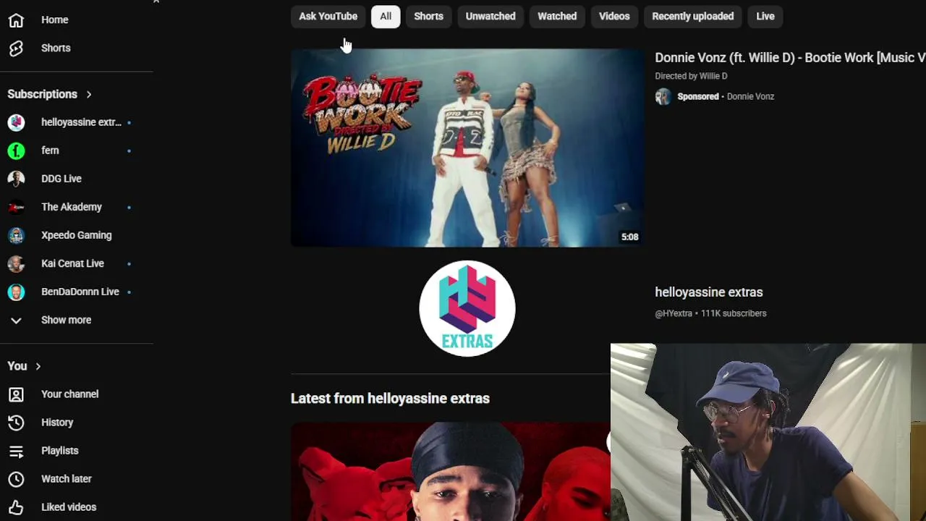The image size is (926, 521).
Task: Open Xpeedo Gaming channel name link
Action: tap(77, 235)
